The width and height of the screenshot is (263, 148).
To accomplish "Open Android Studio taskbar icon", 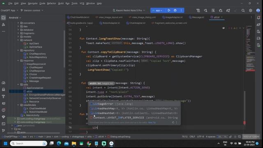I will click(x=111, y=143).
